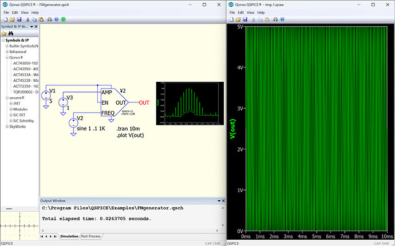Switch to the Simulation output tab
Viewport: 395px width, 246px height.
point(69,236)
